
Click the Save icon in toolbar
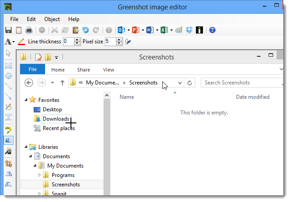8,30
